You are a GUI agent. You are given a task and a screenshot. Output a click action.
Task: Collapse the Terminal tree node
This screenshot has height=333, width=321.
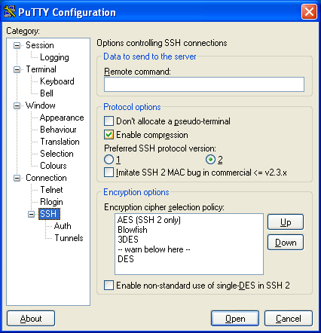17,69
